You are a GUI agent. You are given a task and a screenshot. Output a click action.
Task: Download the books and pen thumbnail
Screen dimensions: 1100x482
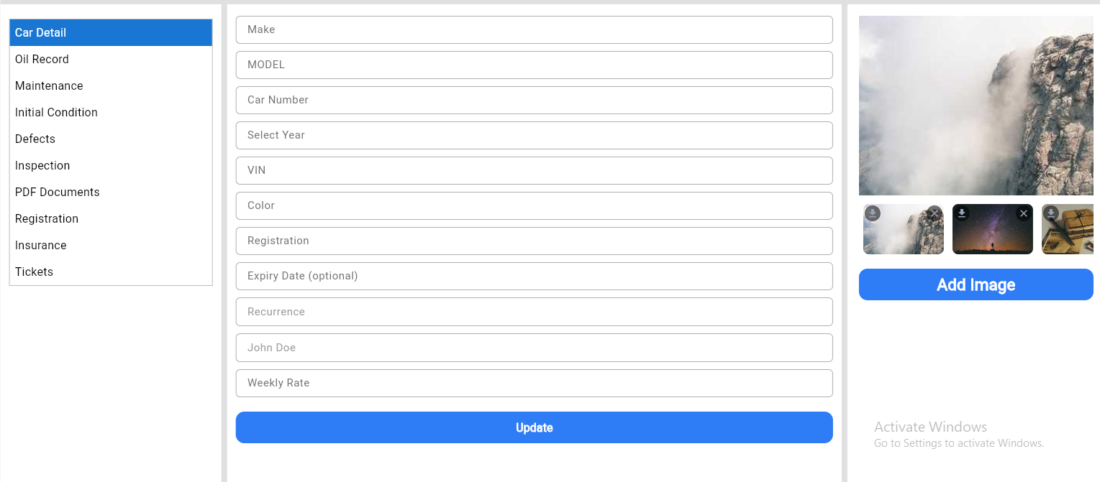[x=1051, y=213]
